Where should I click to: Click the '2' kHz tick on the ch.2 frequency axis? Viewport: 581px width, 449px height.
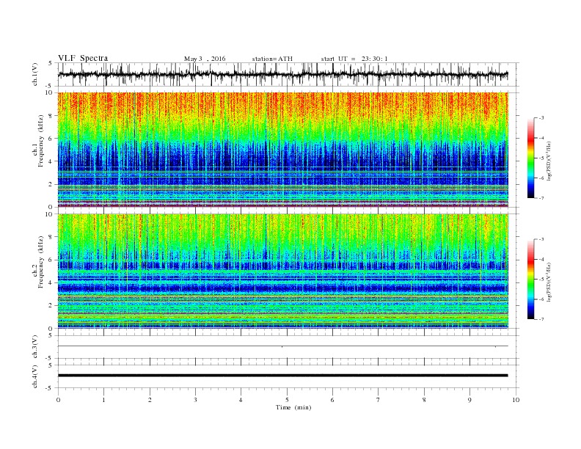pyautogui.click(x=51, y=305)
